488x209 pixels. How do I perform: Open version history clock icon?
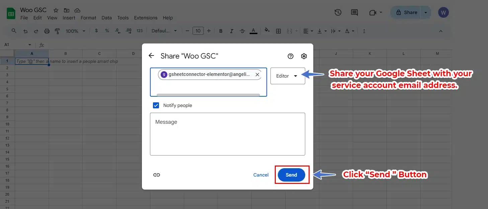click(x=338, y=12)
